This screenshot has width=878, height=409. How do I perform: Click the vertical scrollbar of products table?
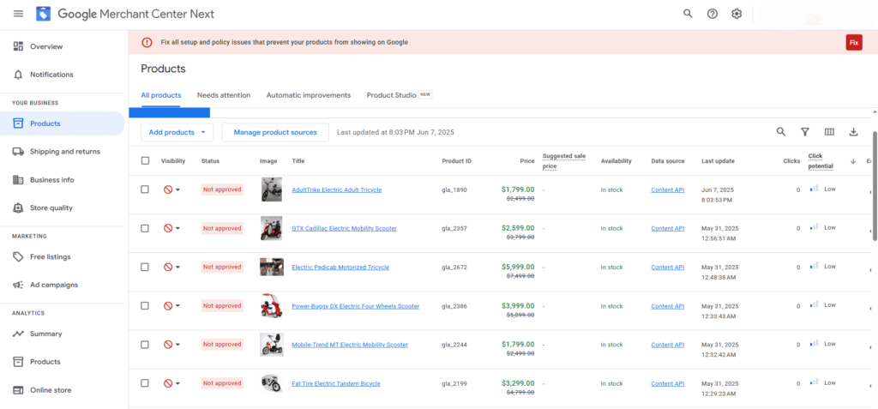pos(875,185)
